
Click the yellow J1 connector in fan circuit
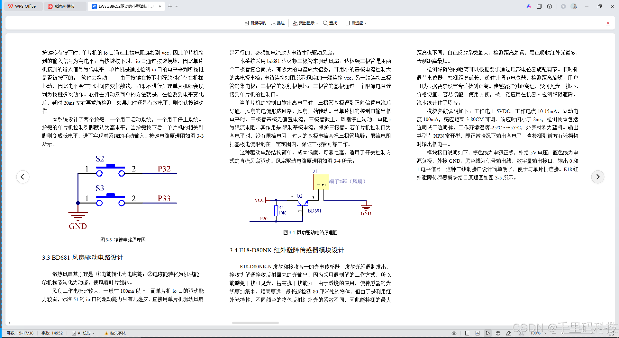321,182
